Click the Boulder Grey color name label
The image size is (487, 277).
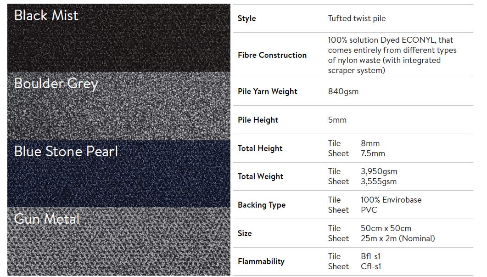pos(56,84)
